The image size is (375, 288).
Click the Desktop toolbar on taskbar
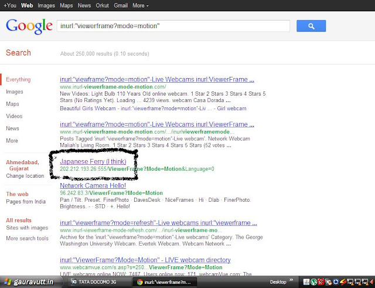point(278,282)
